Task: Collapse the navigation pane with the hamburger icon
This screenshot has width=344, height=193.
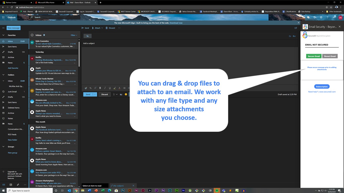Action: point(3,28)
